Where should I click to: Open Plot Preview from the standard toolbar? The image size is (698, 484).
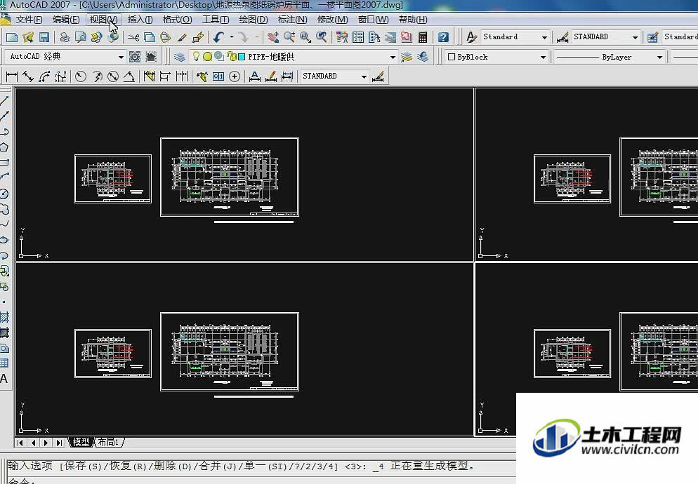coord(81,37)
